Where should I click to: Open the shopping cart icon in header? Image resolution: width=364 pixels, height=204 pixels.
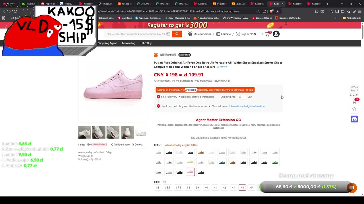[267, 34]
